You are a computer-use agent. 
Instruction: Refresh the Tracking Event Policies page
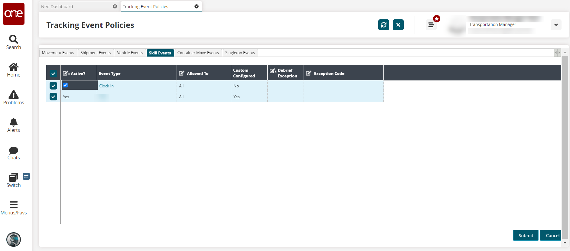click(384, 25)
